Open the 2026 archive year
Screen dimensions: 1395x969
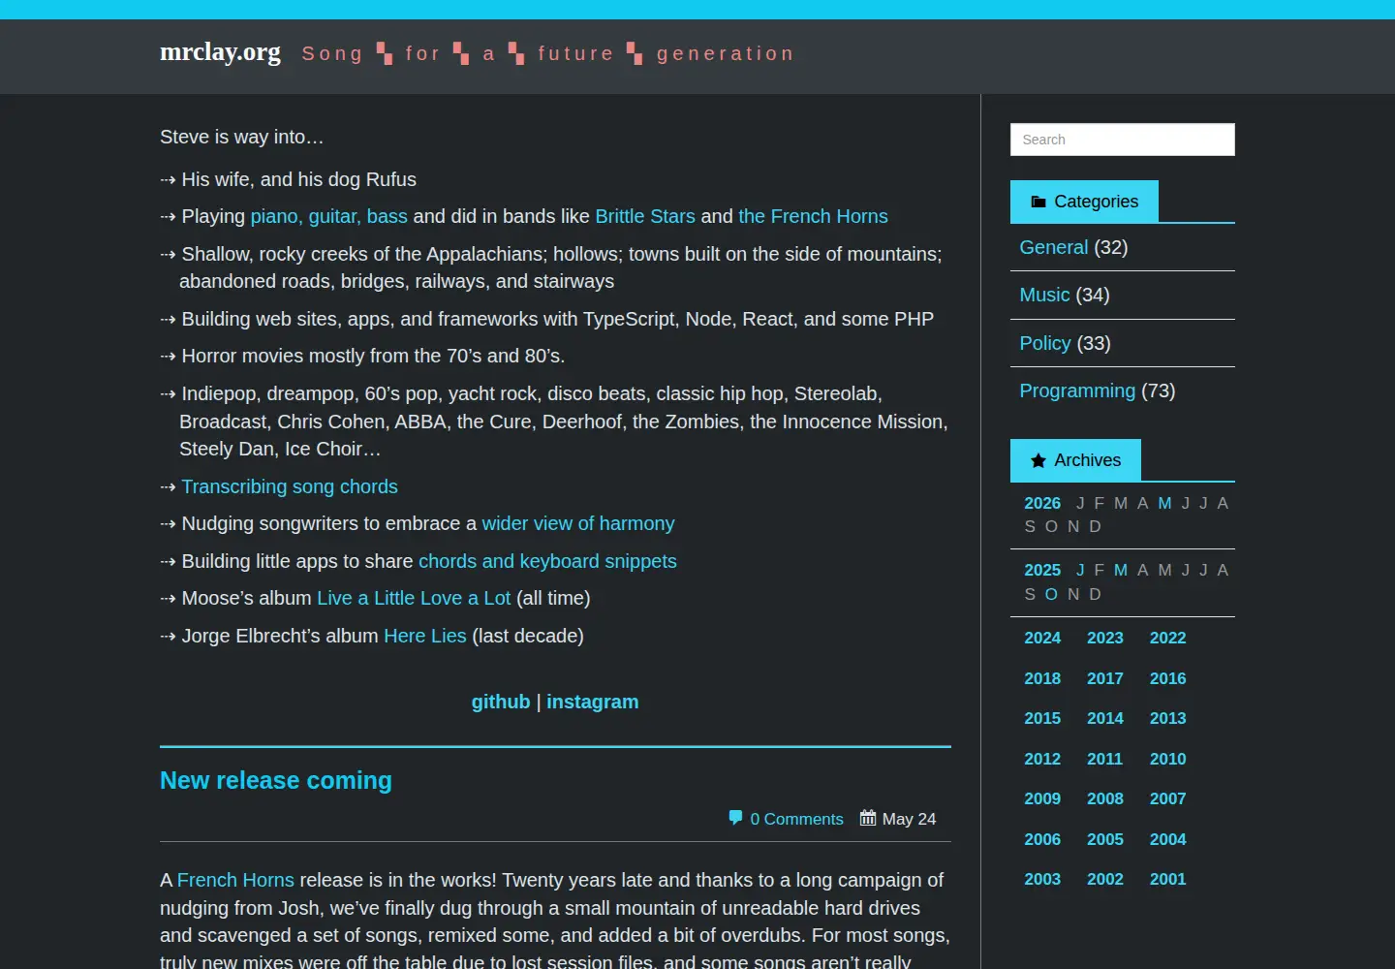pyautogui.click(x=1042, y=503)
